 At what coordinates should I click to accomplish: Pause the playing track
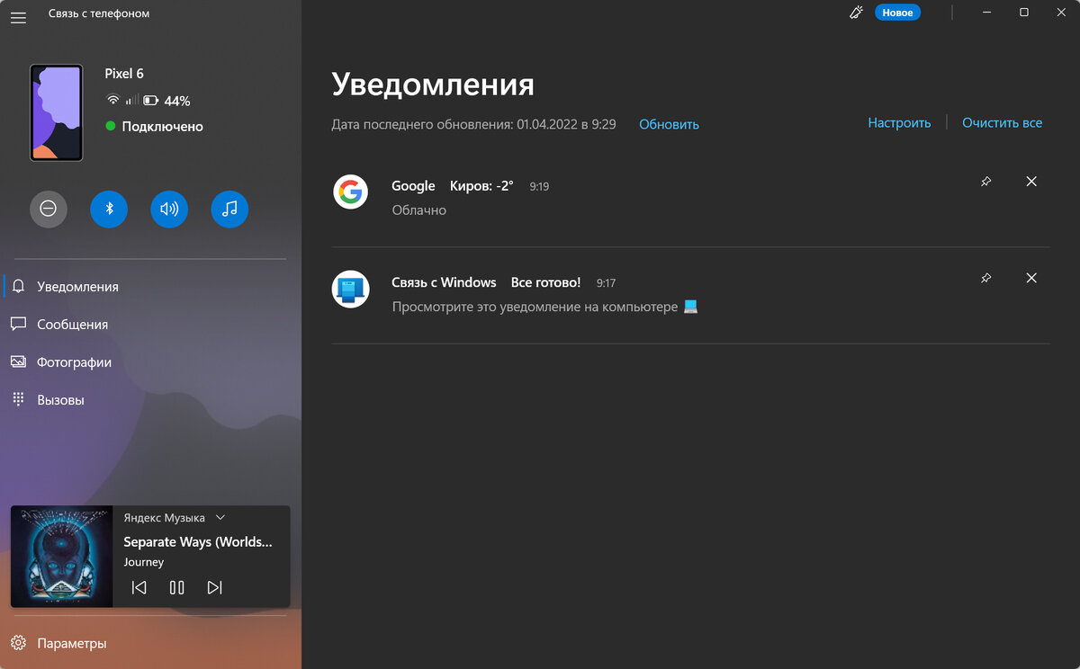pos(176,587)
